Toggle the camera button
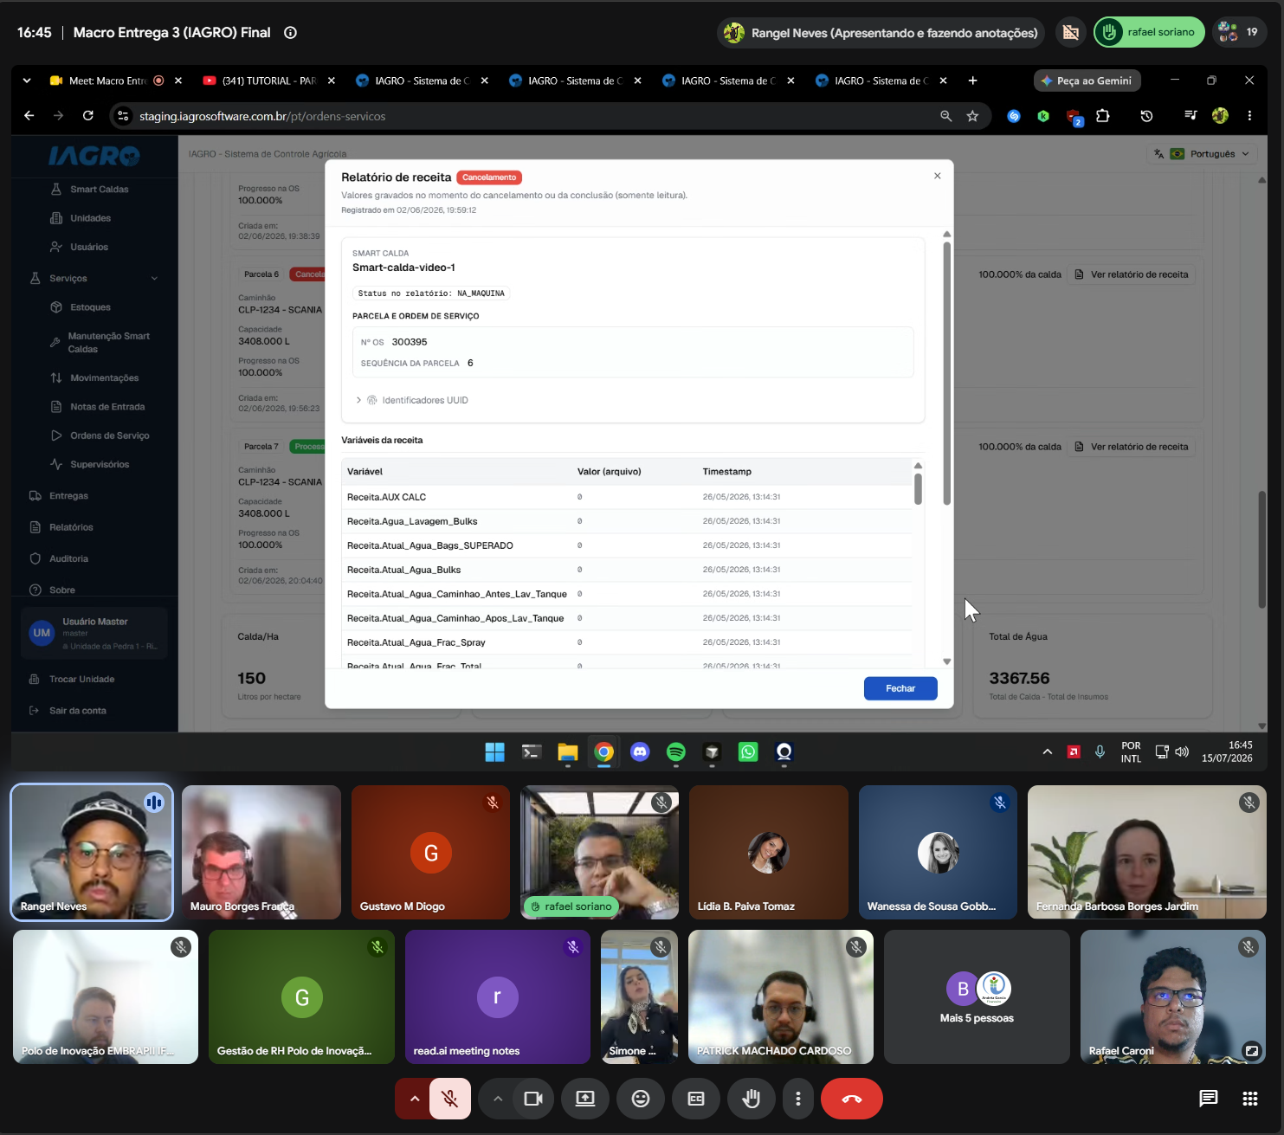The width and height of the screenshot is (1284, 1135). (533, 1099)
